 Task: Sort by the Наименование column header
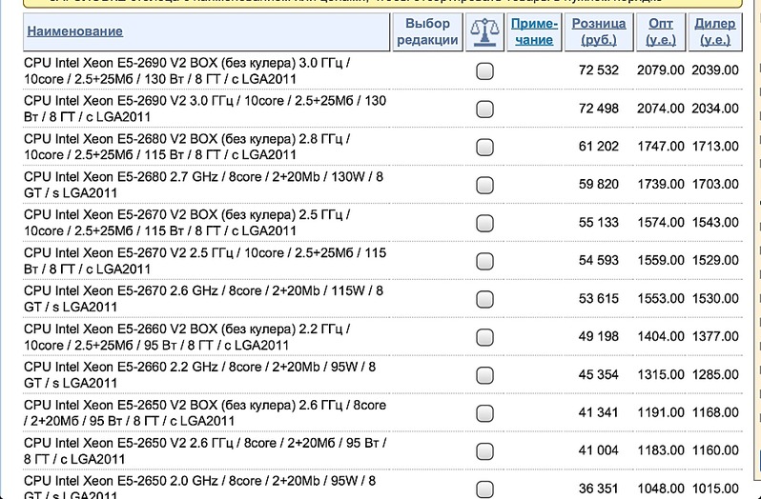tap(74, 31)
